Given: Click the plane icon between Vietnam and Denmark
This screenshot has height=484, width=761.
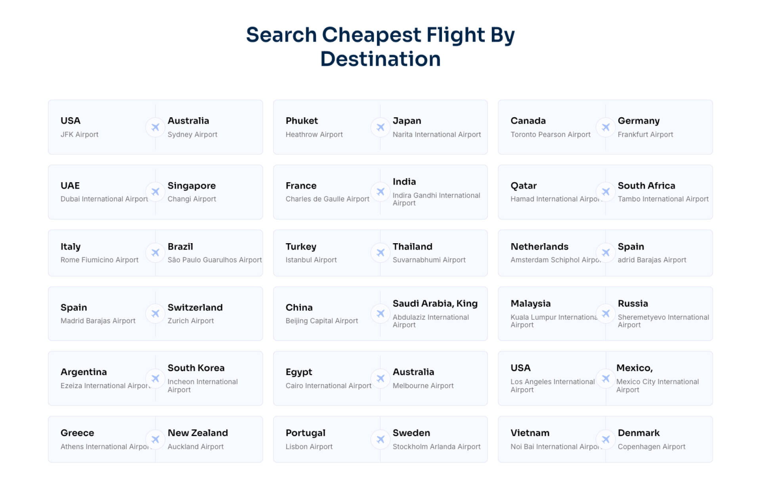Looking at the screenshot, I should 605,439.
